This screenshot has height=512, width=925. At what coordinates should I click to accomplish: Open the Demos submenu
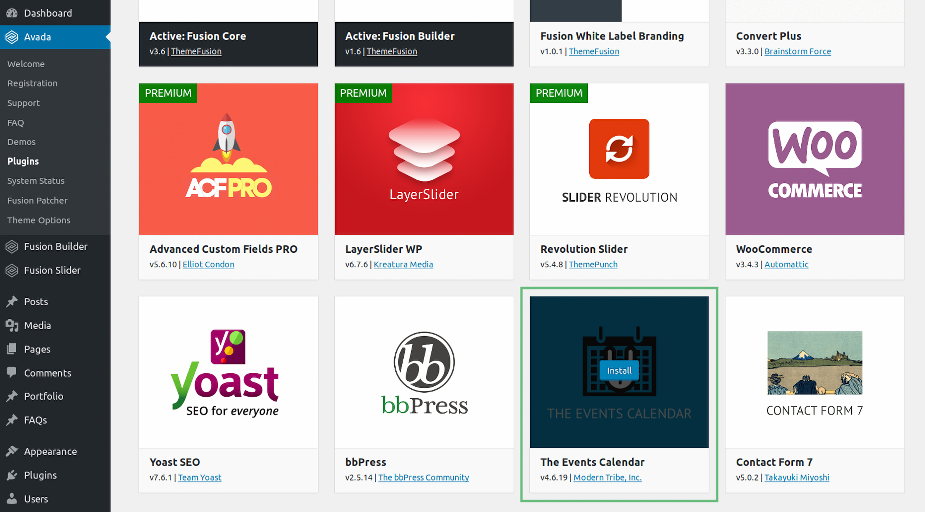click(21, 142)
